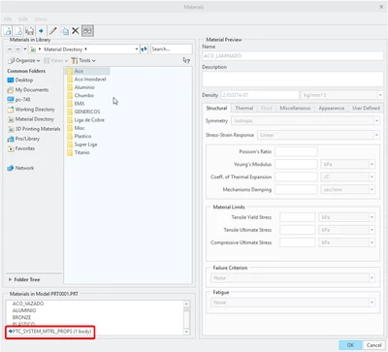Select the pc-748 computer entry

tap(18, 100)
